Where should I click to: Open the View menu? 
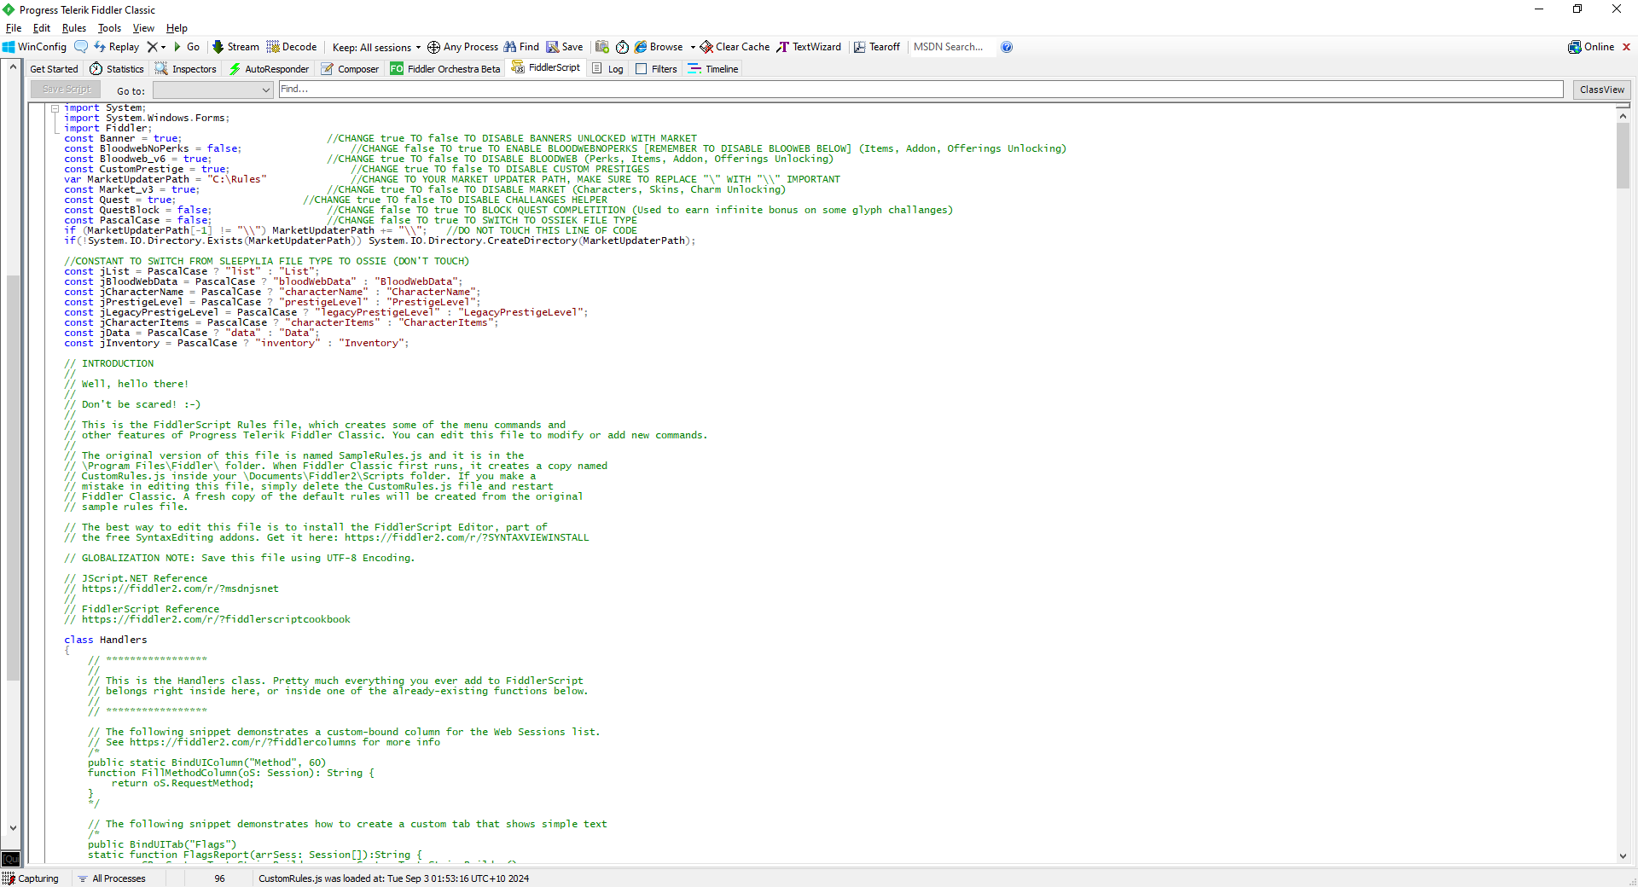point(143,28)
